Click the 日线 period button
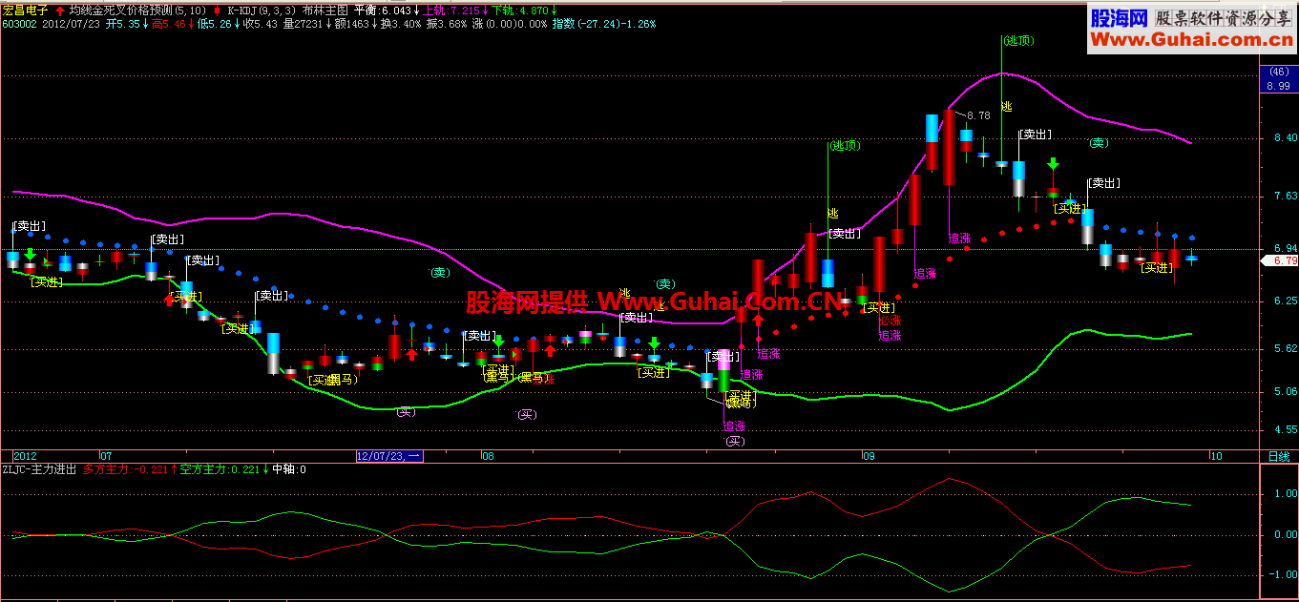Viewport: 1299px width, 602px height. (1278, 456)
